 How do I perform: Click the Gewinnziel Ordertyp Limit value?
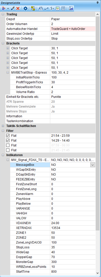click(x=73, y=33)
